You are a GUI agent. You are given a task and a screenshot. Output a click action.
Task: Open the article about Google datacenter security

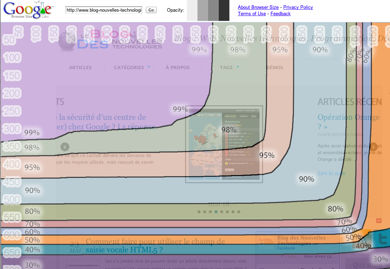pyautogui.click(x=106, y=122)
